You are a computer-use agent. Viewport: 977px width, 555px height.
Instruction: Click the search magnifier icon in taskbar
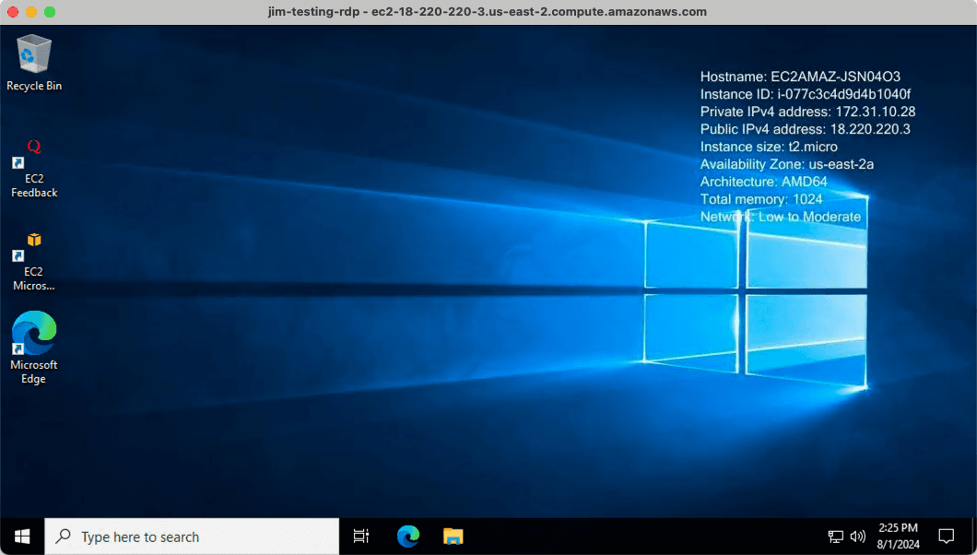[63, 537]
